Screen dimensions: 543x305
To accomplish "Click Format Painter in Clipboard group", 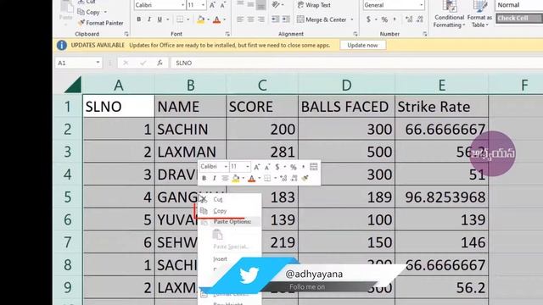I will pos(101,23).
